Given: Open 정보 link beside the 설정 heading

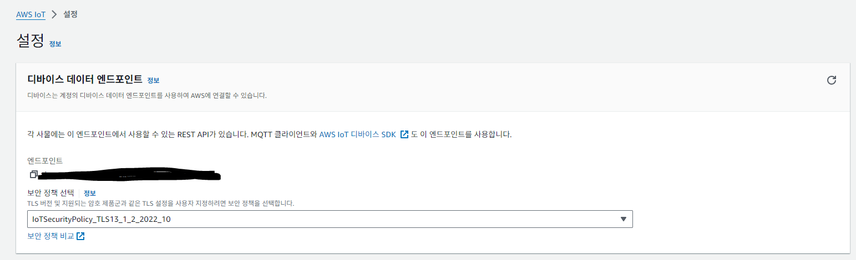Looking at the screenshot, I should (x=55, y=44).
